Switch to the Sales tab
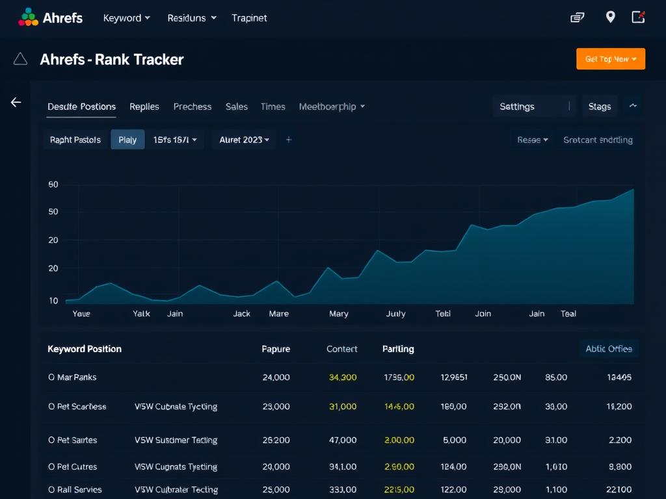Screen dimensions: 666x499 click(236, 107)
